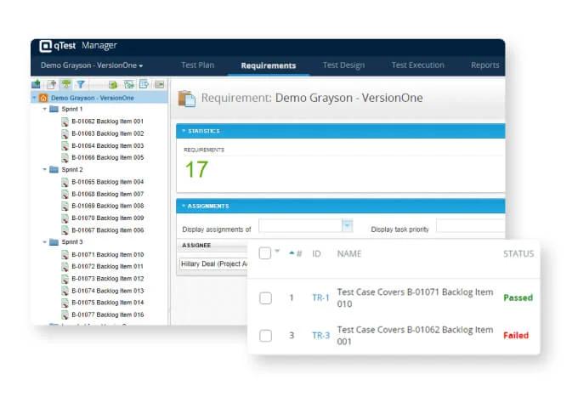This screenshot has height=408, width=578.
Task: Click the requirement icon for B-01062
Action: (x=65, y=122)
